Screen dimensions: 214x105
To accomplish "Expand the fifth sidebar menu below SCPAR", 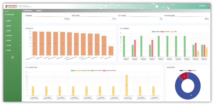I will (12, 40).
